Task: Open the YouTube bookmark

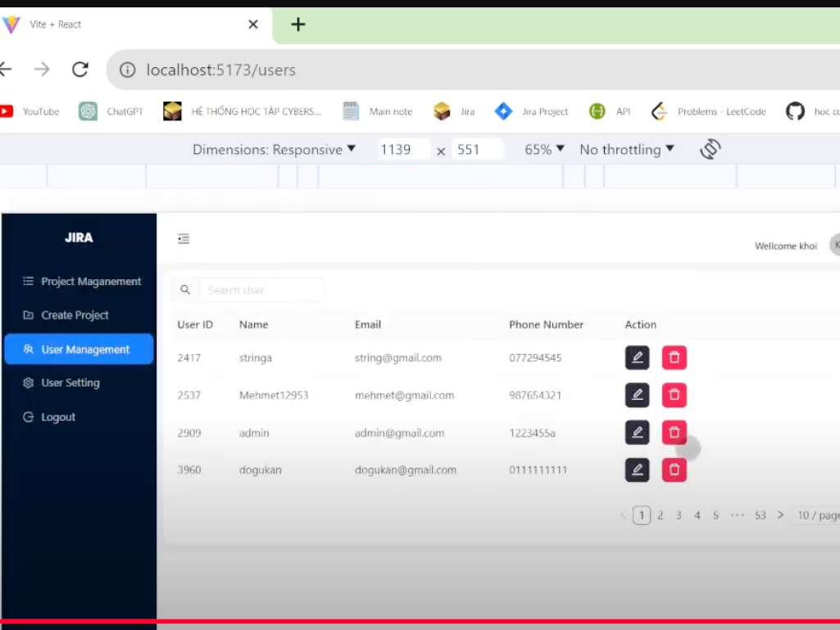Action: point(30,111)
